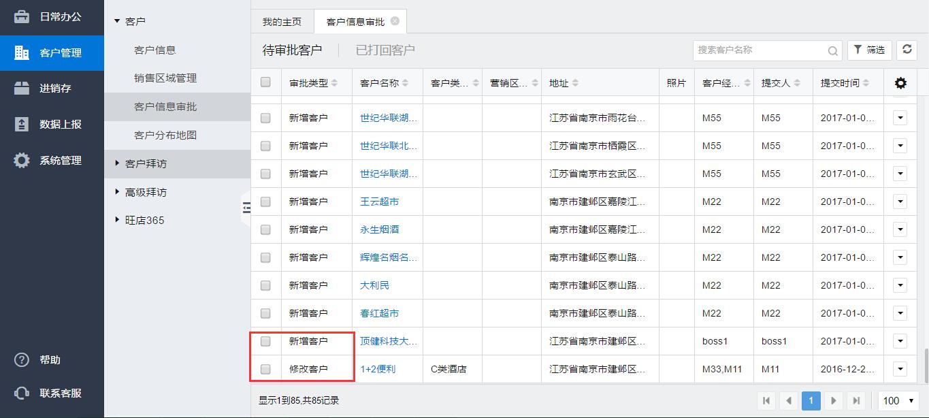Check the box for 王云超市 row

(x=265, y=202)
